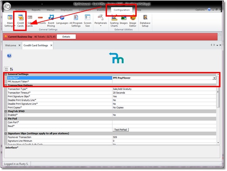The height and width of the screenshot is (171, 227).
Task: Switch to the Configuration ribbon tab
Action: click(122, 10)
